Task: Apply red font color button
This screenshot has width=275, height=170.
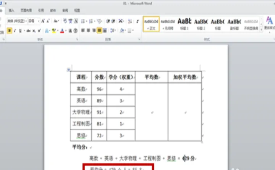Action: [62, 31]
